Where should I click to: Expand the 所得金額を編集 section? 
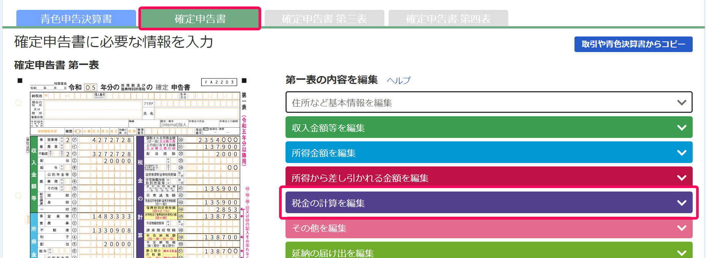click(x=489, y=152)
